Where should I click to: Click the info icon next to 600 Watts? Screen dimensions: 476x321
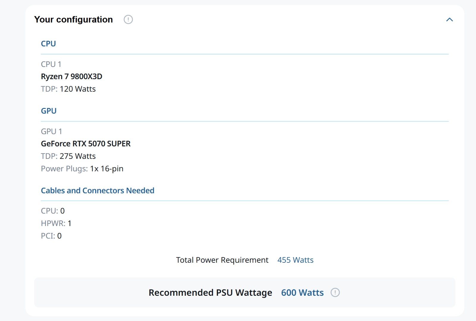click(335, 292)
